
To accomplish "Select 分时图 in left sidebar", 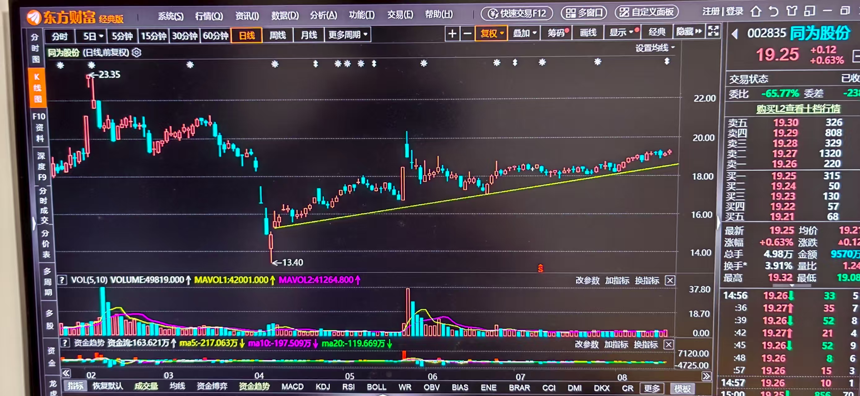I will click(x=36, y=48).
